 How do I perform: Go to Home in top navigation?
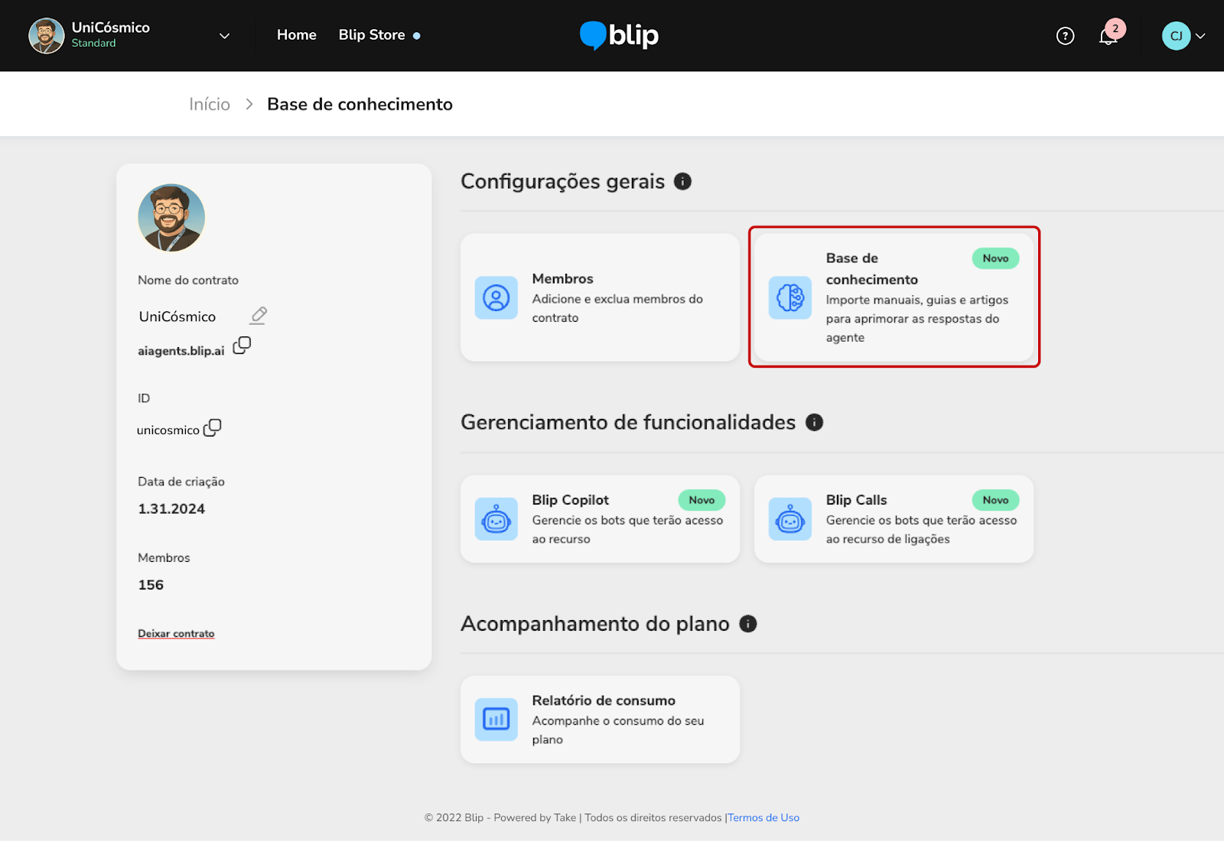296,35
